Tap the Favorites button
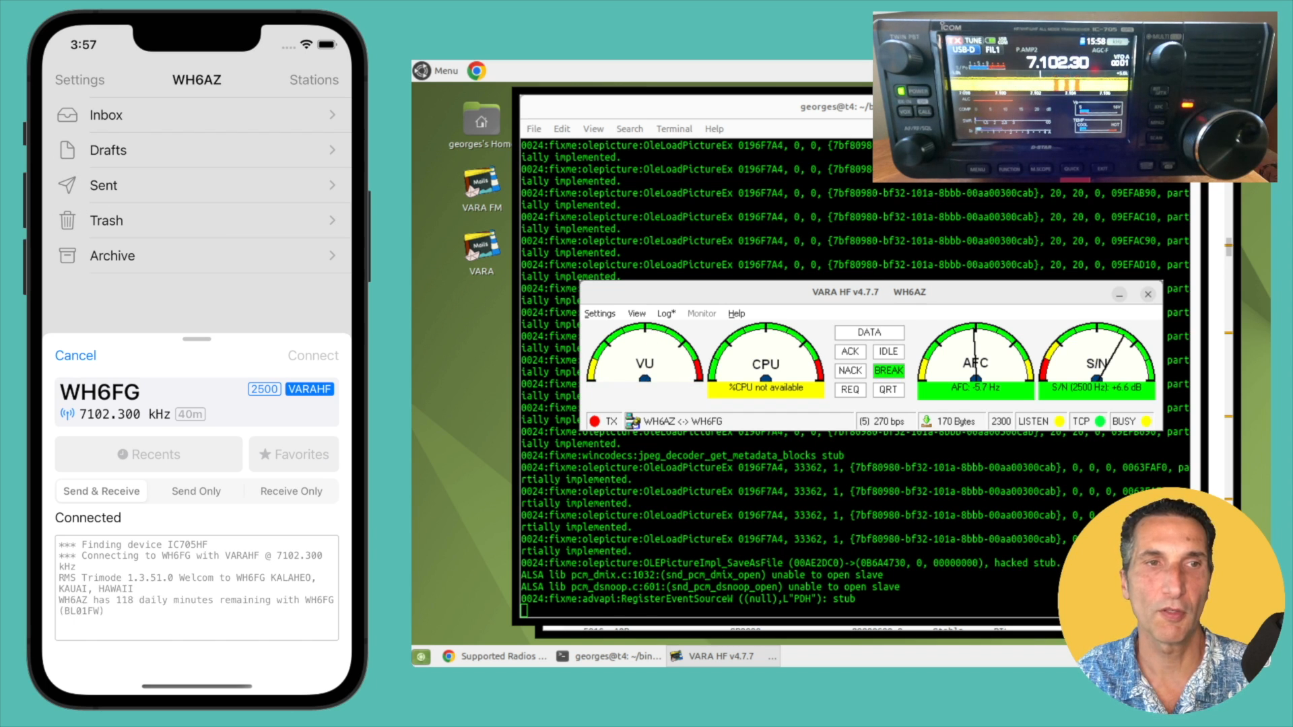 coord(294,454)
